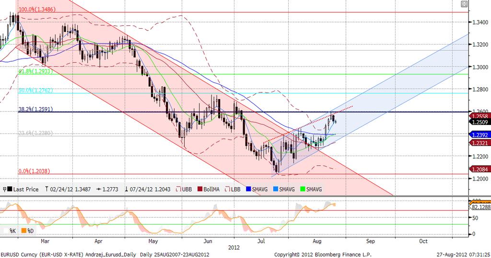Click the dark blue SMAVG legend swatch
The height and width of the screenshot is (258, 491).
coord(249,189)
